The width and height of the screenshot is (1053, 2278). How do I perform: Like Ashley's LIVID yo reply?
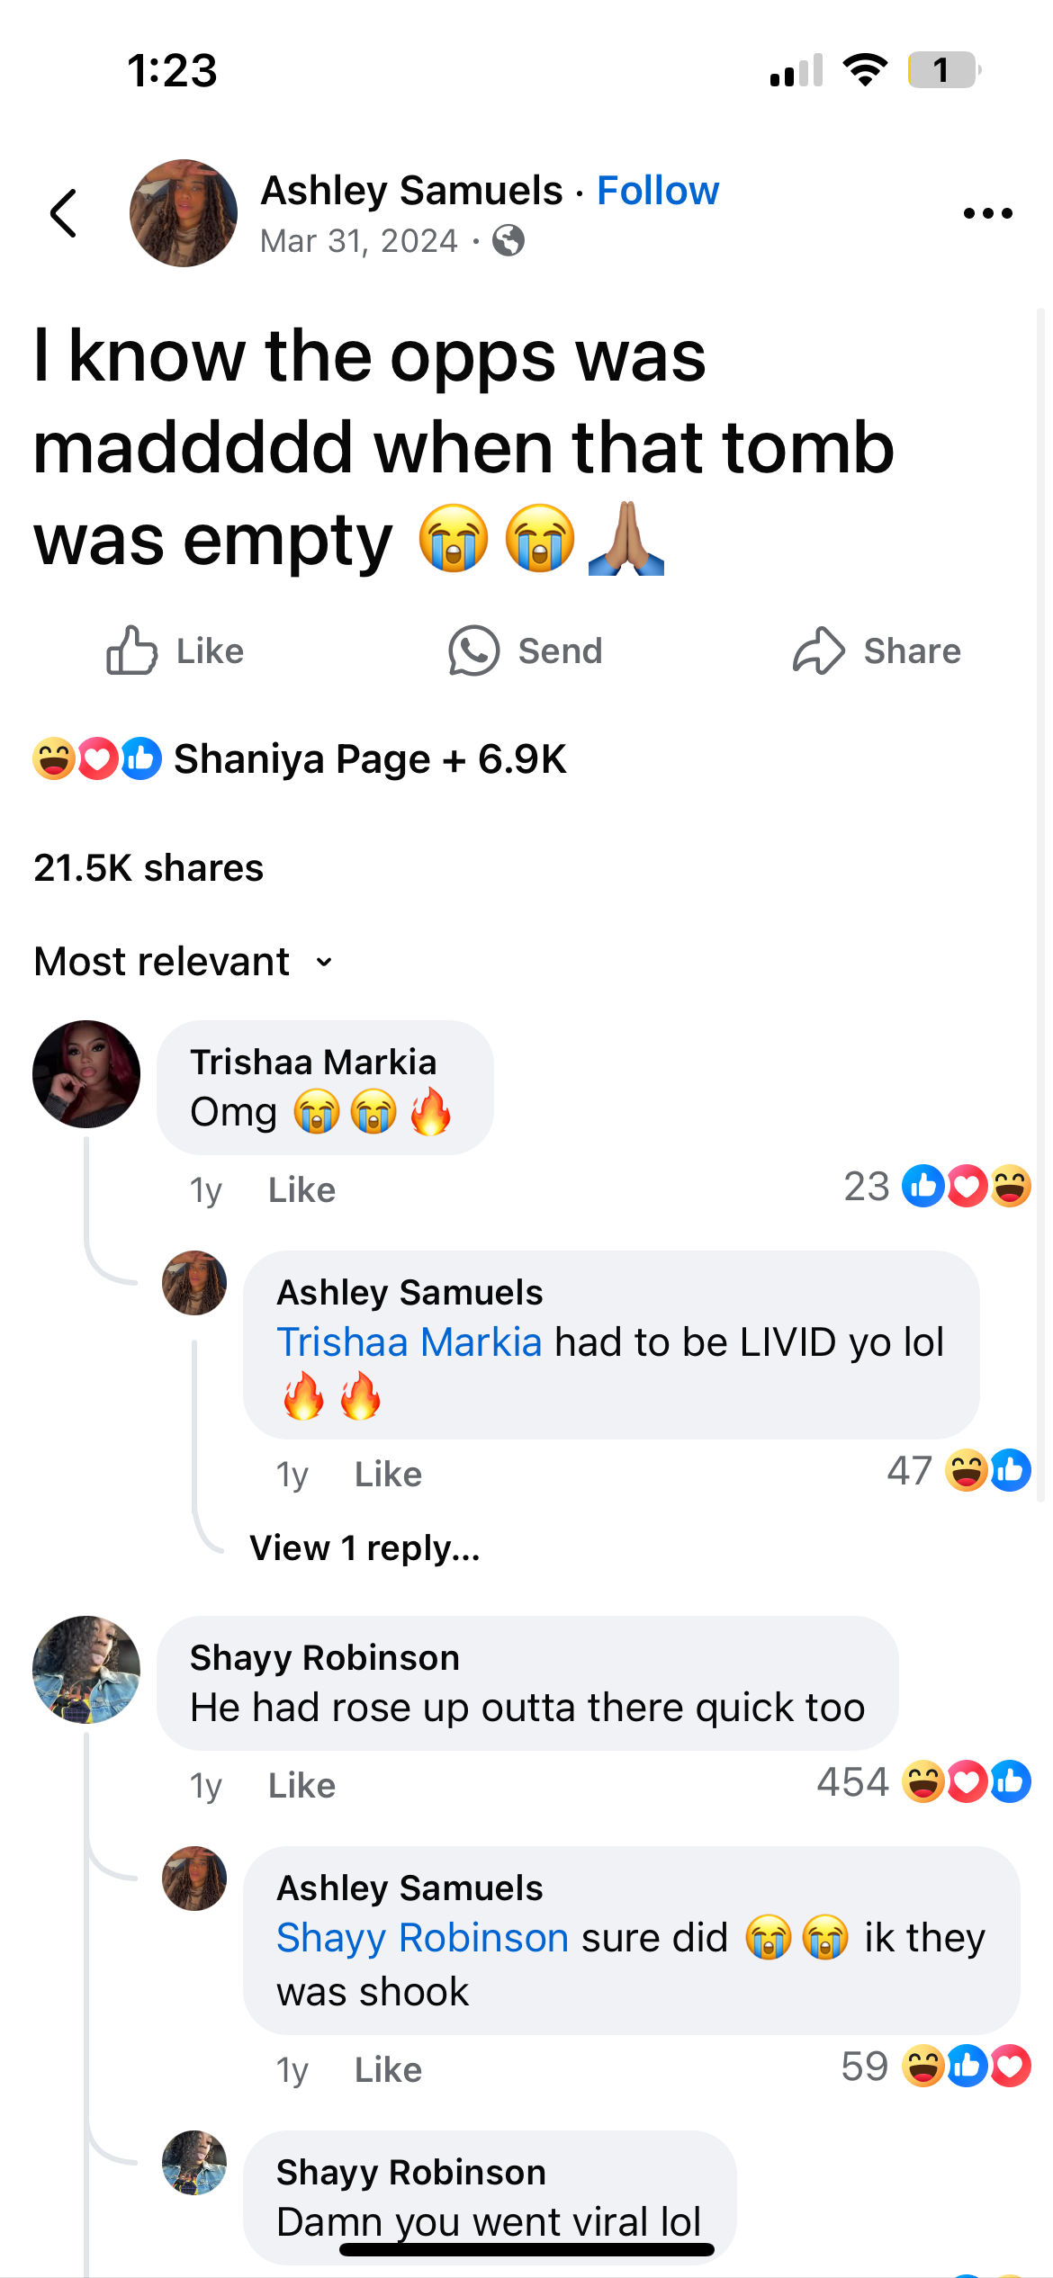(388, 1474)
